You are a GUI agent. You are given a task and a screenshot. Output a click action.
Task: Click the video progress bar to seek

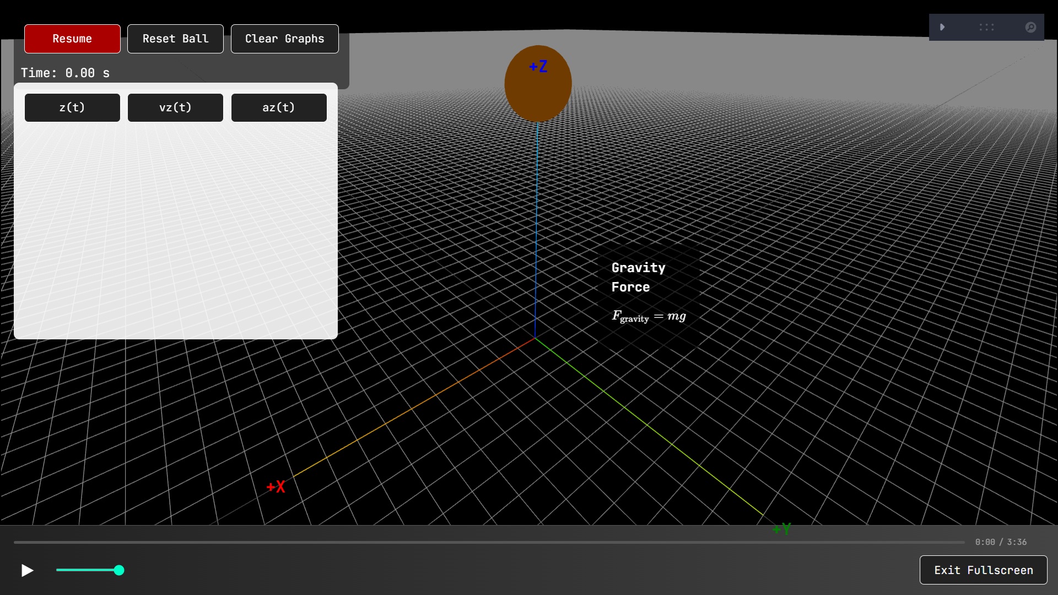tap(485, 542)
